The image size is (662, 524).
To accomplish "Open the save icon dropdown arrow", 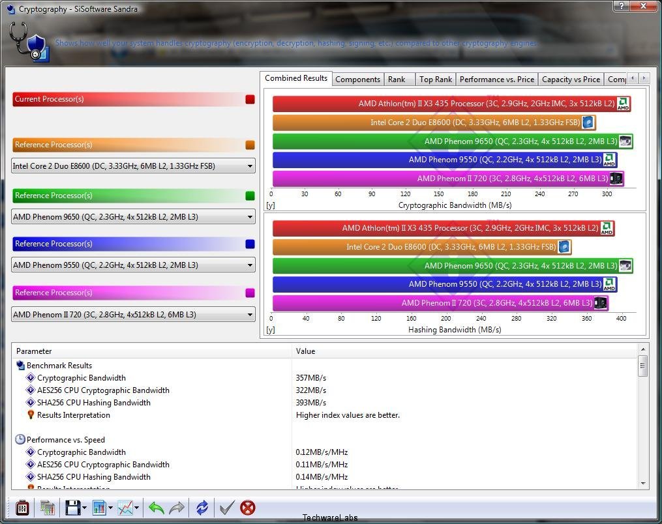I will click(84, 508).
